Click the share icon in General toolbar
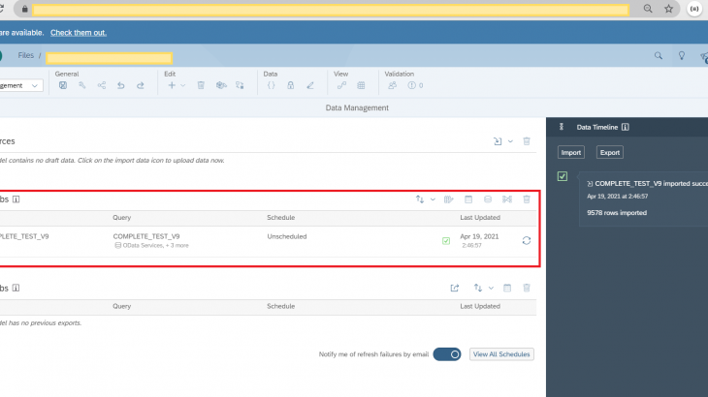Viewport: 708px width, 397px height. tap(102, 85)
